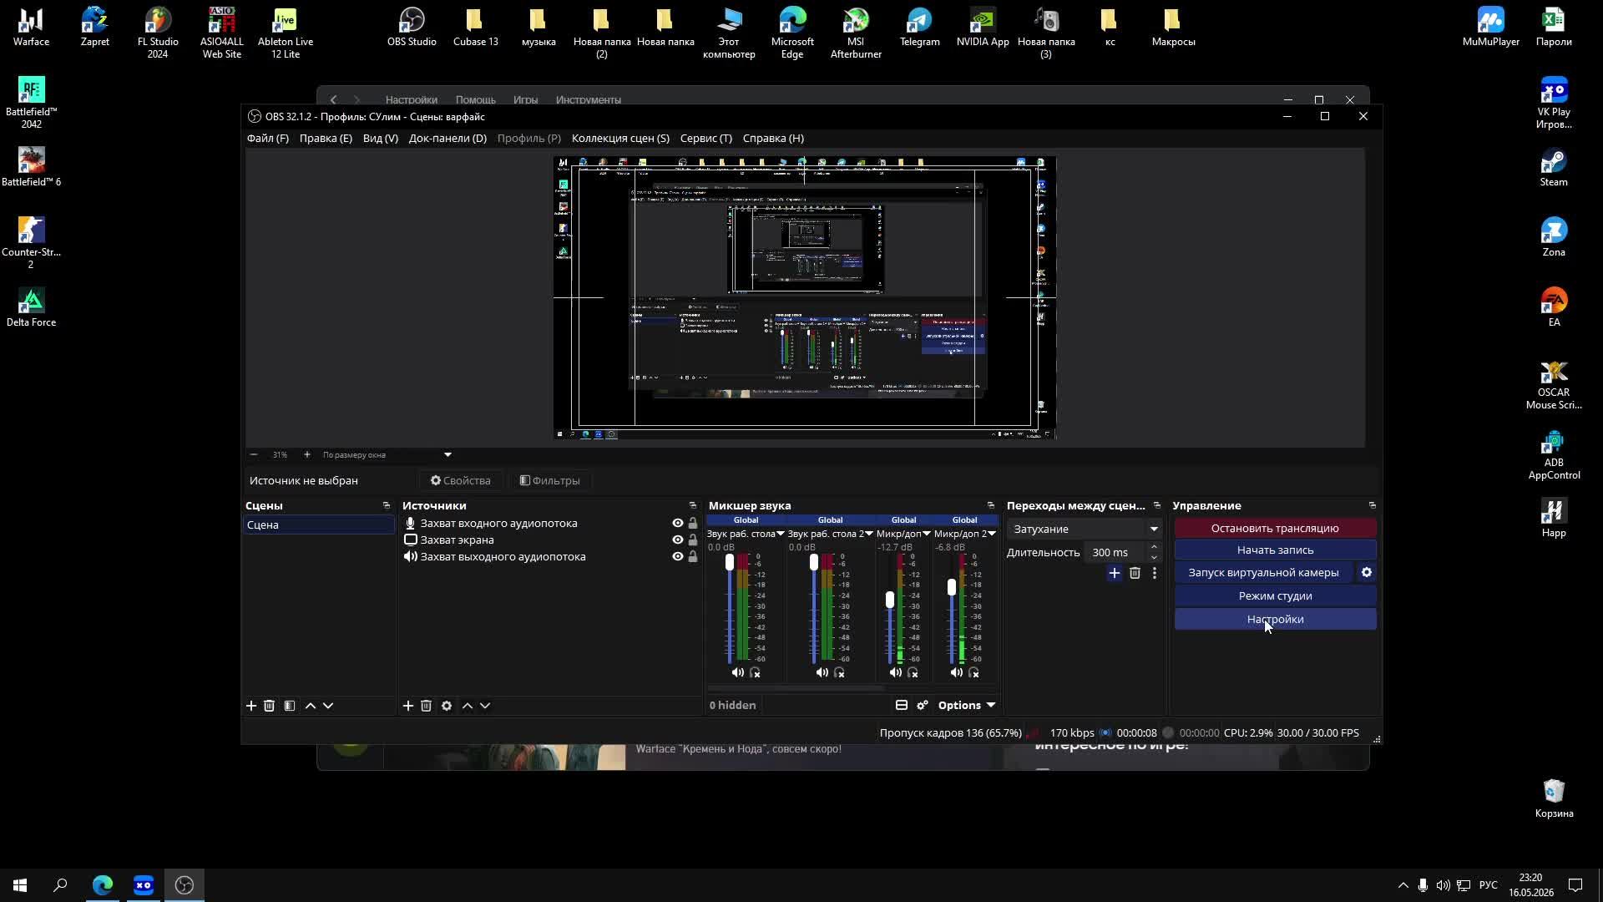
Task: Open the Микр/доп channel dropdown
Action: pyautogui.click(x=927, y=534)
